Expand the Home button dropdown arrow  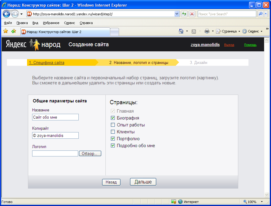187,31
